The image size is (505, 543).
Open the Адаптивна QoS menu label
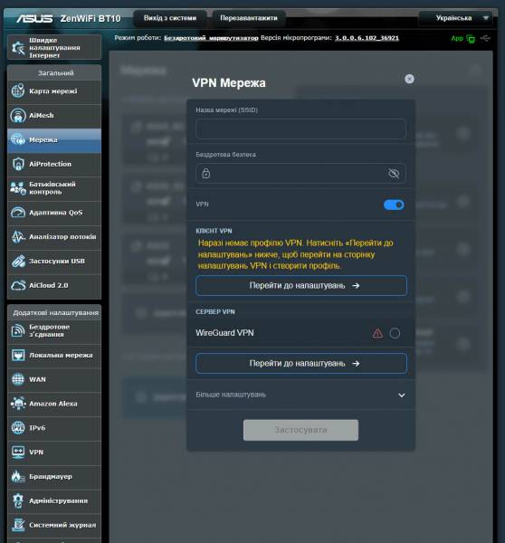56,213
